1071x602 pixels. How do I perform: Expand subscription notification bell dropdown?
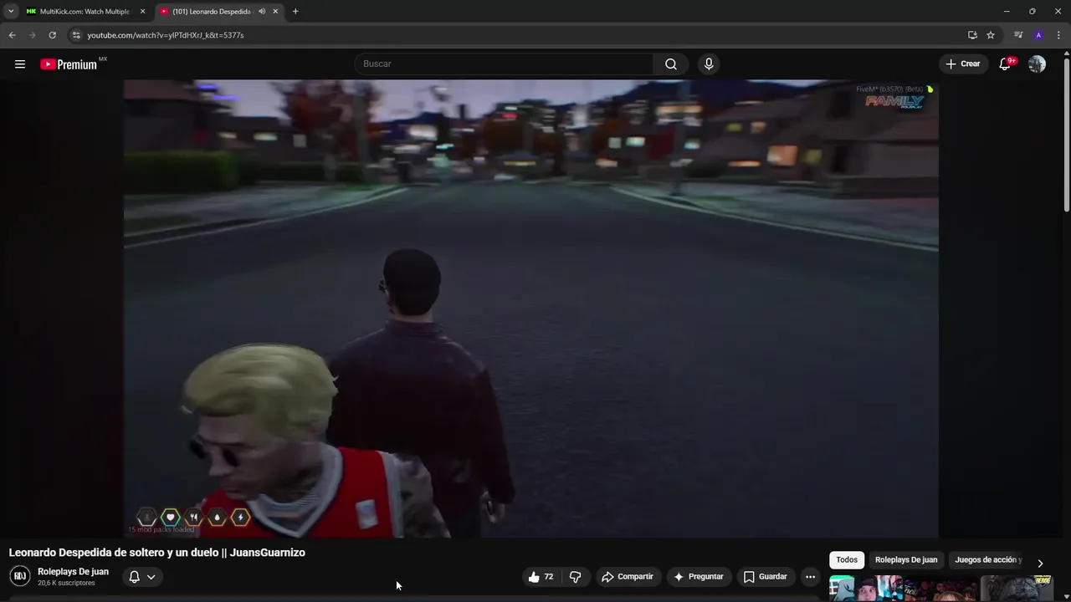tap(142, 576)
